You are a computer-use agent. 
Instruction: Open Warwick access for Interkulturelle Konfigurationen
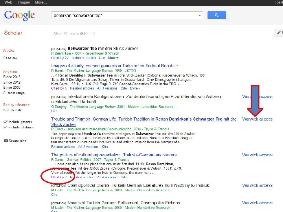click(257, 97)
